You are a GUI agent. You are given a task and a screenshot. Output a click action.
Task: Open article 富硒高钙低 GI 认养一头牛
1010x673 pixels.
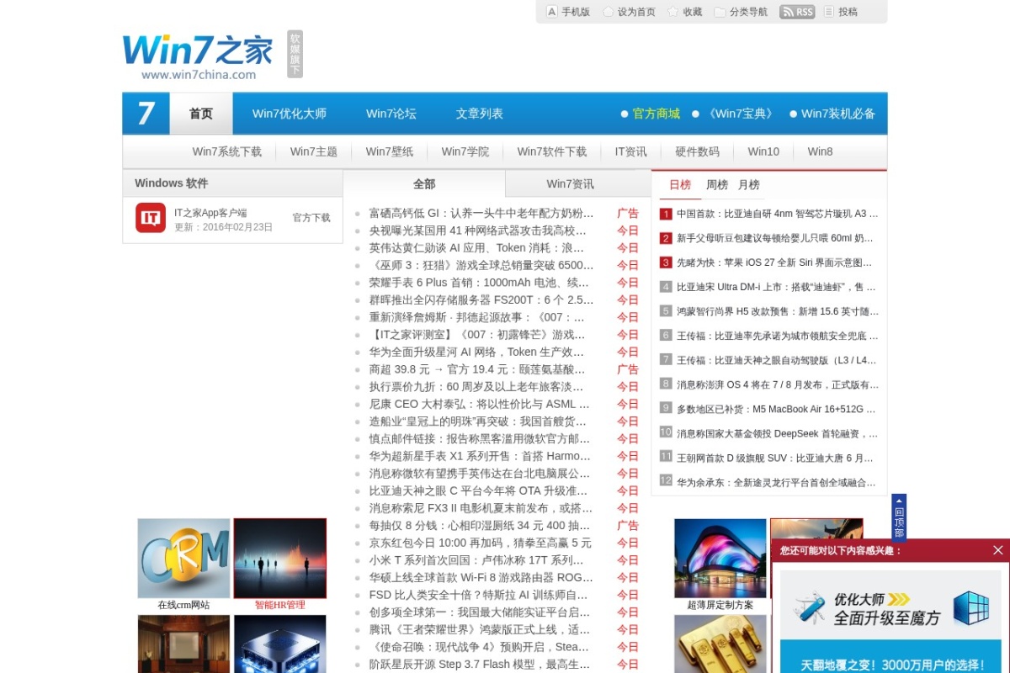pos(481,213)
